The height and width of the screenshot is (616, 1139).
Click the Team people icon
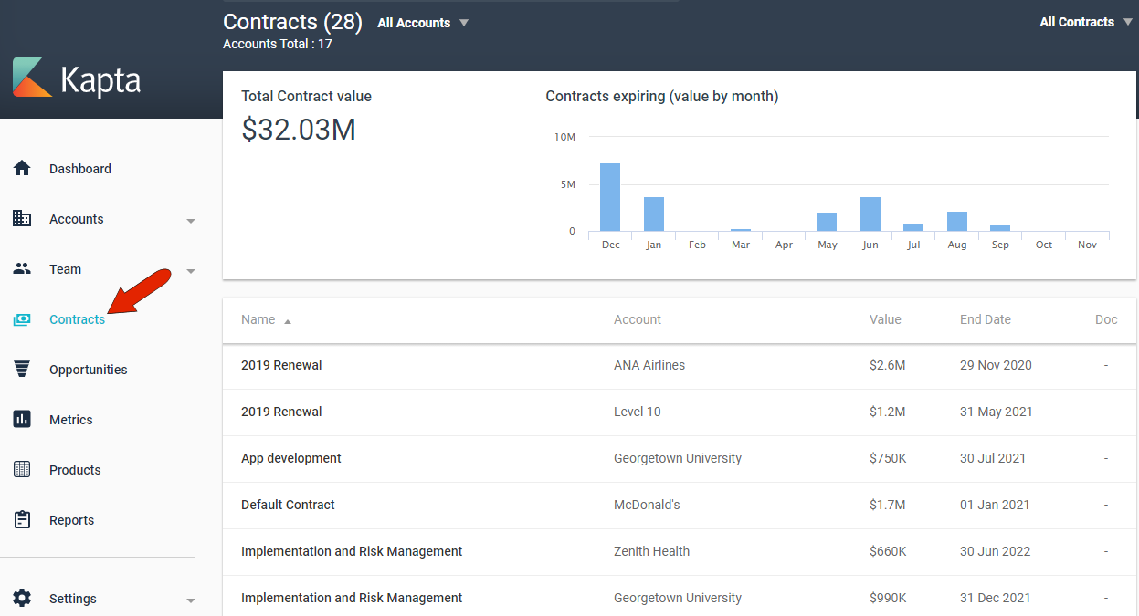point(22,269)
